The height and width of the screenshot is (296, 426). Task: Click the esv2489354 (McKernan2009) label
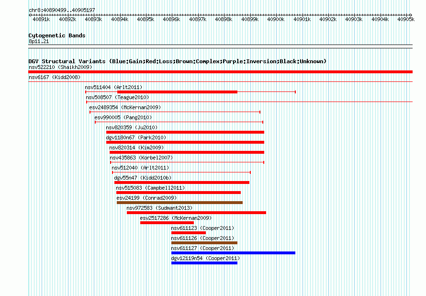pos(125,107)
